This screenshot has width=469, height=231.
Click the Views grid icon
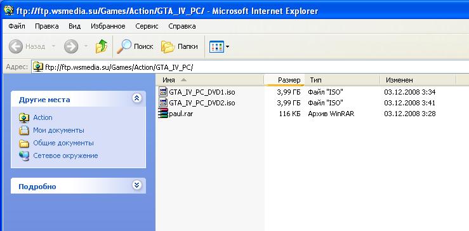click(216, 47)
